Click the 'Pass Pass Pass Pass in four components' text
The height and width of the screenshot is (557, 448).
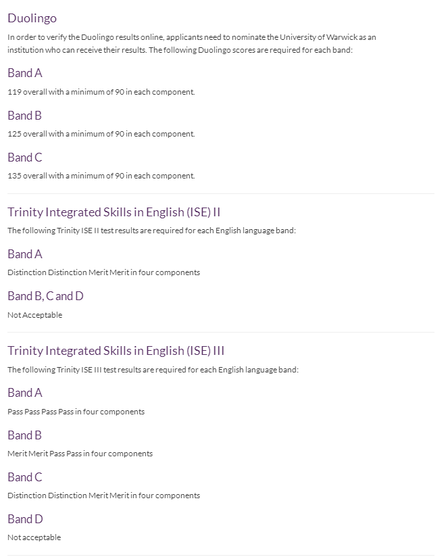point(76,412)
